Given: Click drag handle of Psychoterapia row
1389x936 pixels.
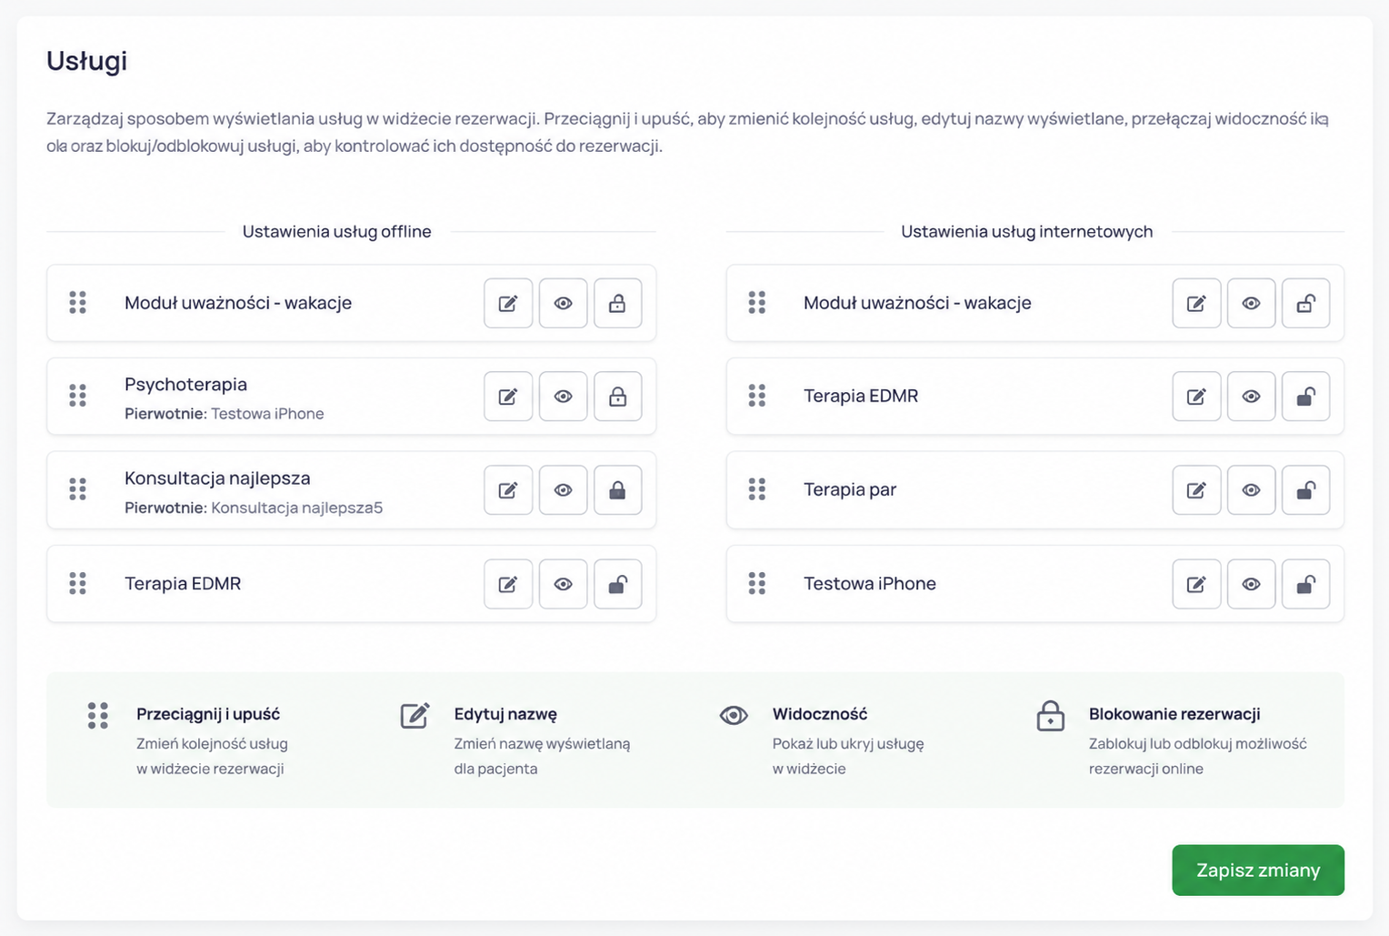Looking at the screenshot, I should [x=78, y=396].
